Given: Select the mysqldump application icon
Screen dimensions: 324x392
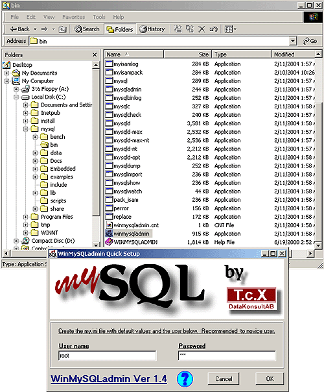Looking at the screenshot, I should (x=109, y=165).
